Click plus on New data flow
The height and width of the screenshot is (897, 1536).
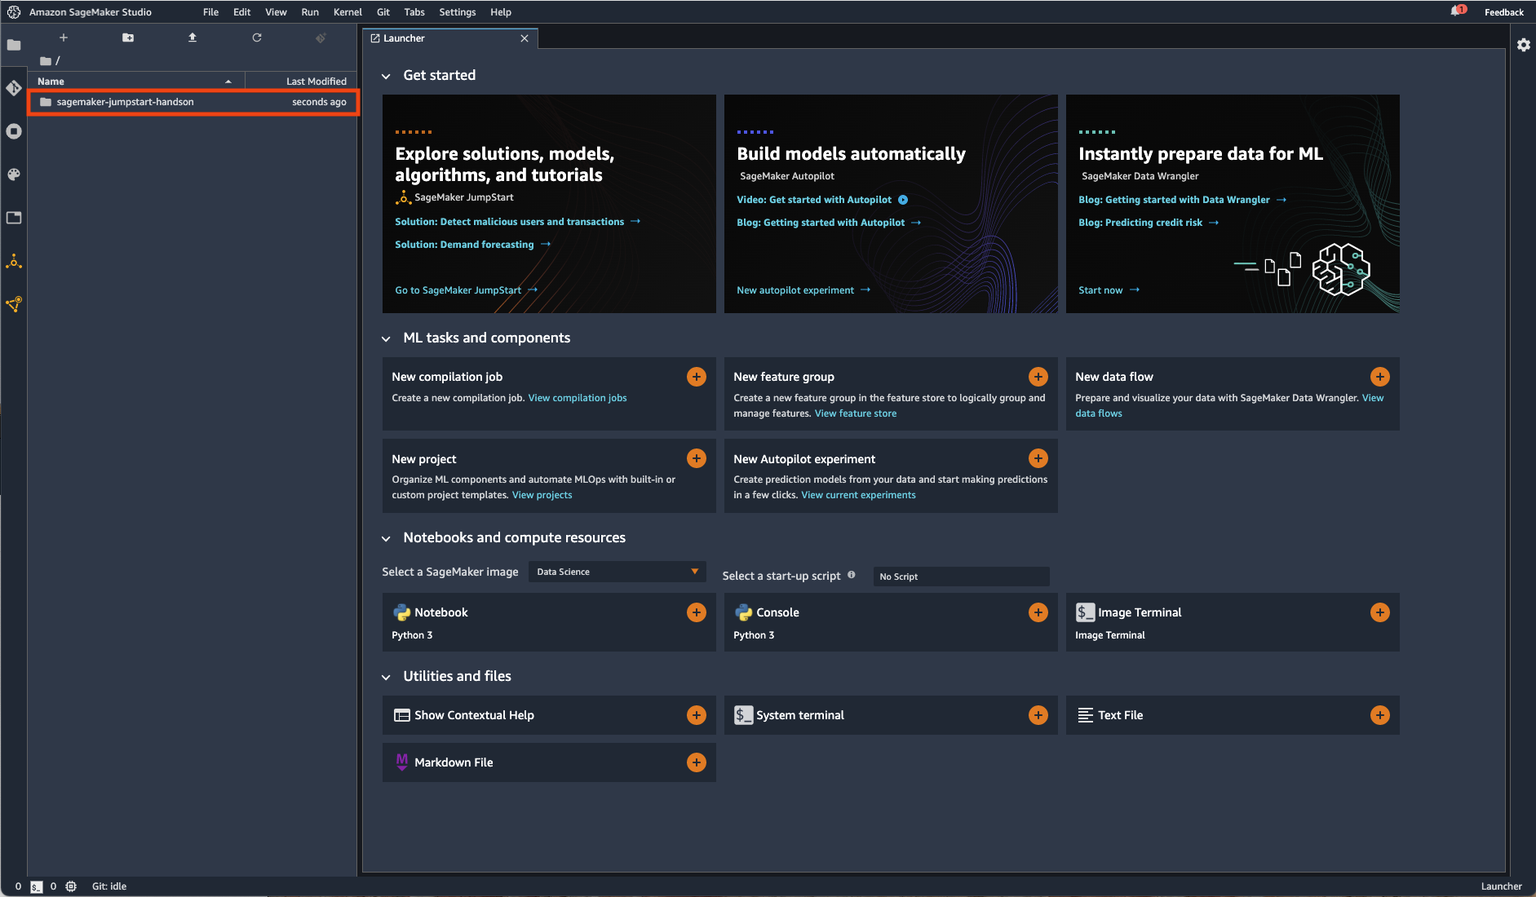click(x=1380, y=377)
